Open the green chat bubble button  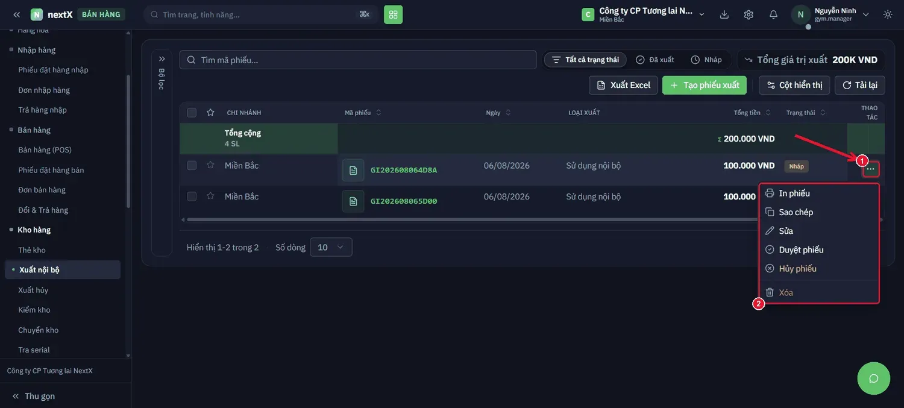(874, 378)
